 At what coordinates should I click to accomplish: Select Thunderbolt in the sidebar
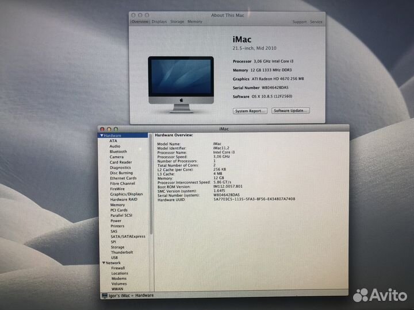[122, 252]
